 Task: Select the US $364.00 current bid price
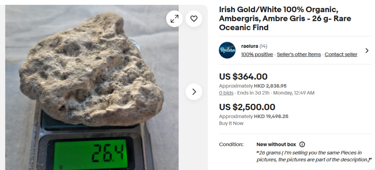tap(243, 77)
